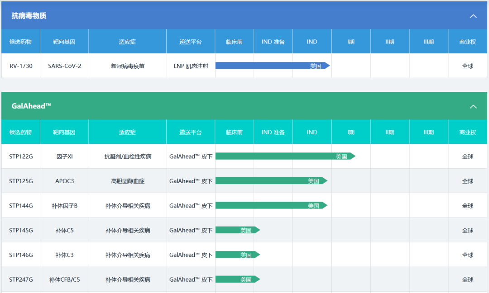Click APOC3 target gene cell
489x293 pixels.
(x=65, y=181)
